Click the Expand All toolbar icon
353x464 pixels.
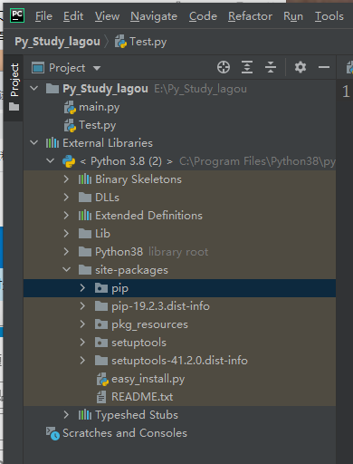(x=247, y=67)
